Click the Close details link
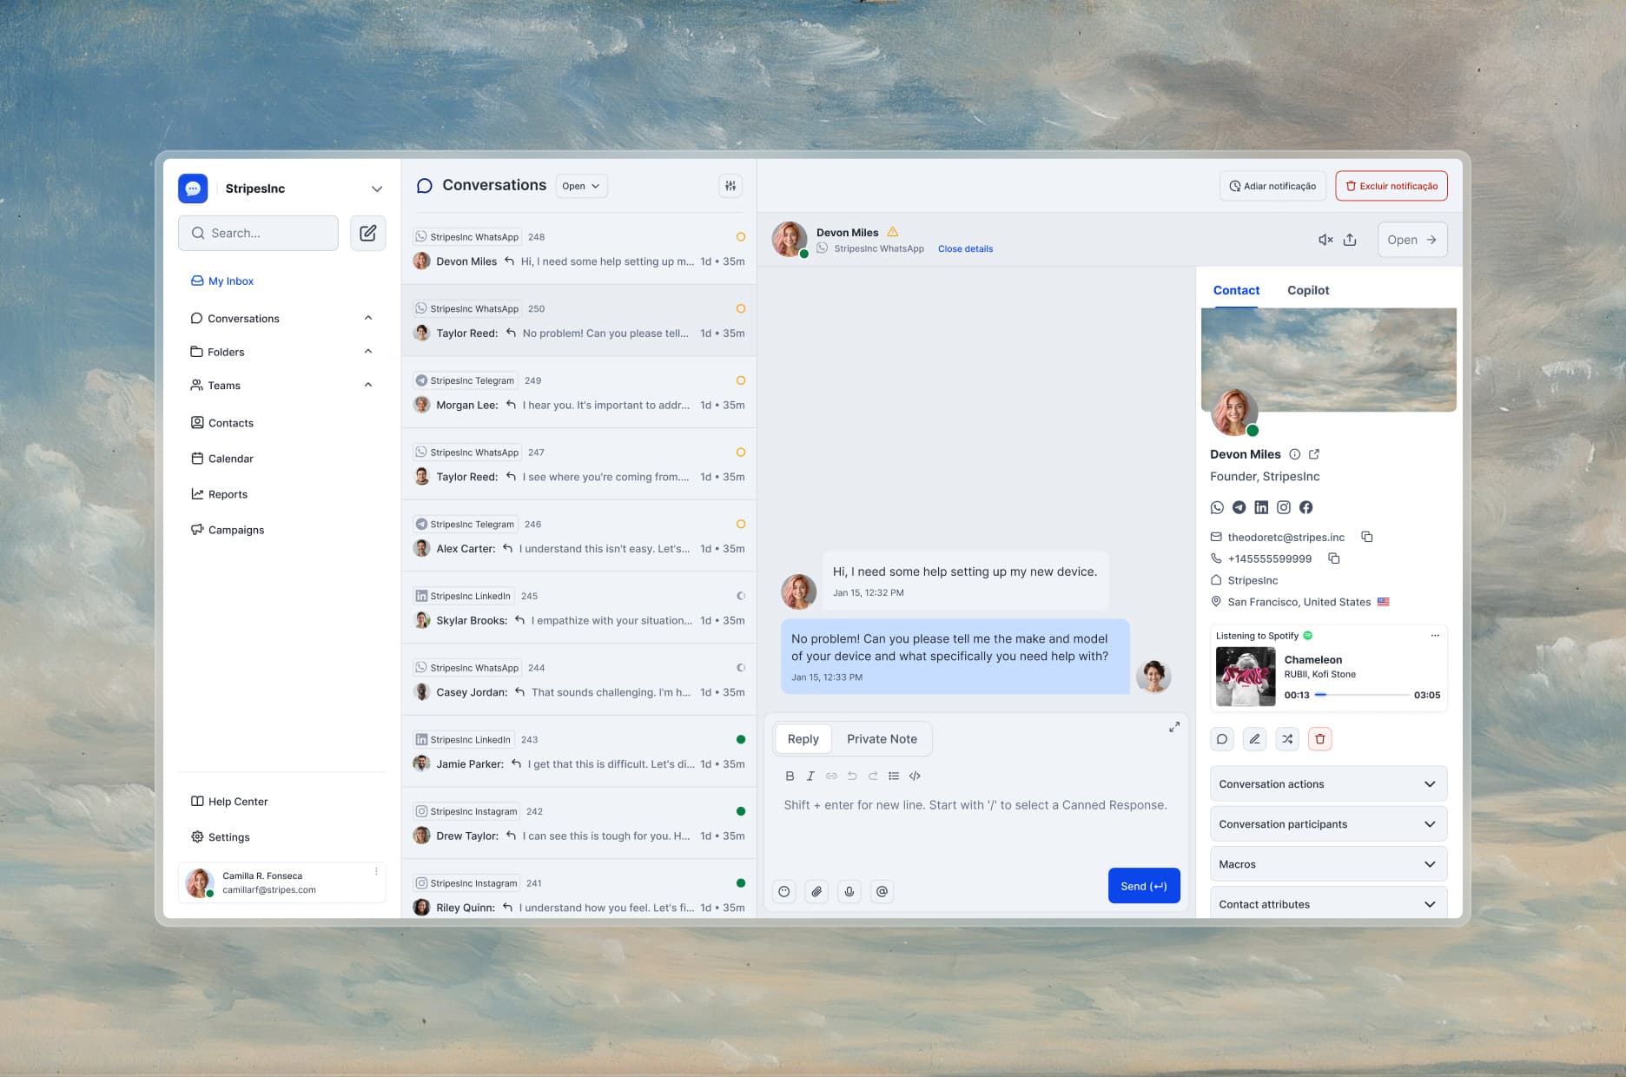 965,249
